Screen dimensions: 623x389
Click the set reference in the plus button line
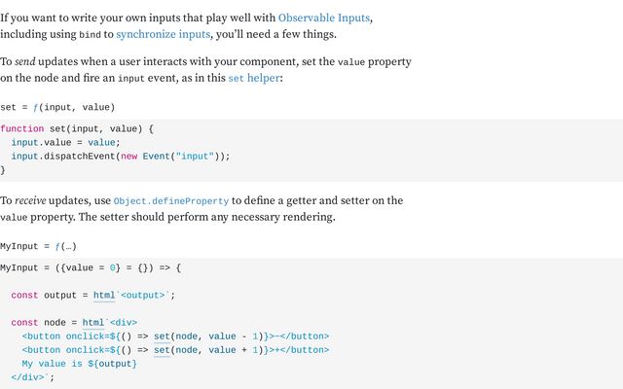(162, 350)
